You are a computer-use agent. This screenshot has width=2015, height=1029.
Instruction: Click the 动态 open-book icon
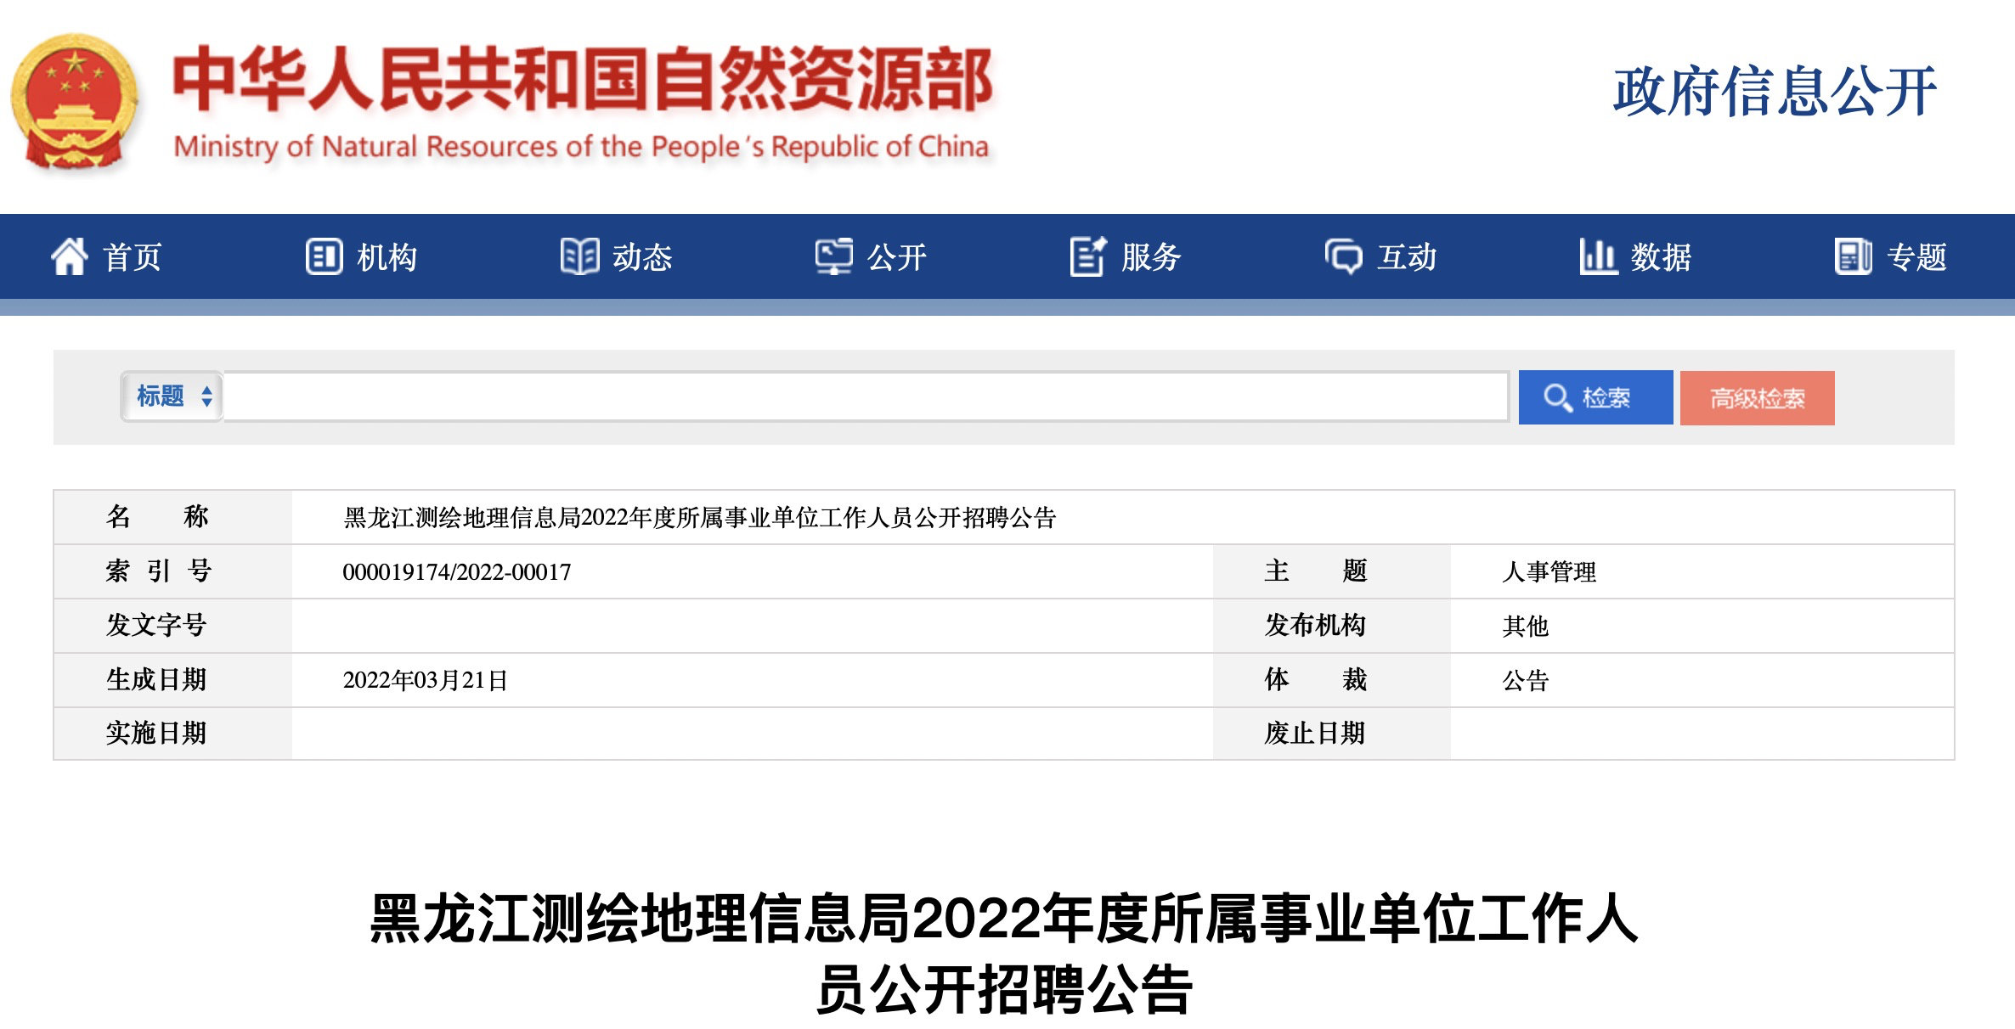point(579,256)
